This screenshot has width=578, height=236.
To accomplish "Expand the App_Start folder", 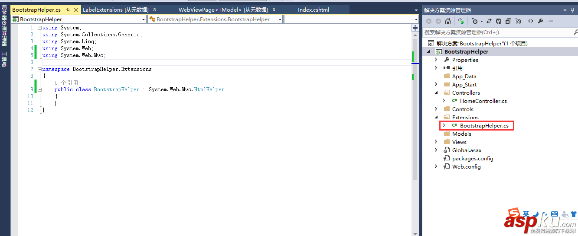I will pyautogui.click(x=436, y=84).
